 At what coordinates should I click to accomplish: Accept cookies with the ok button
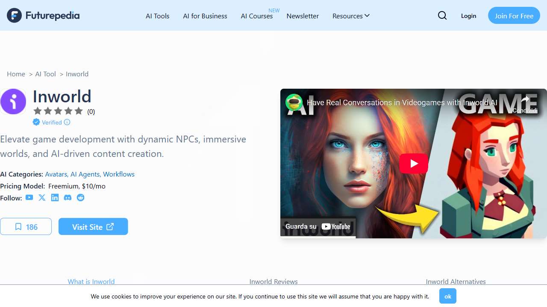tap(447, 296)
